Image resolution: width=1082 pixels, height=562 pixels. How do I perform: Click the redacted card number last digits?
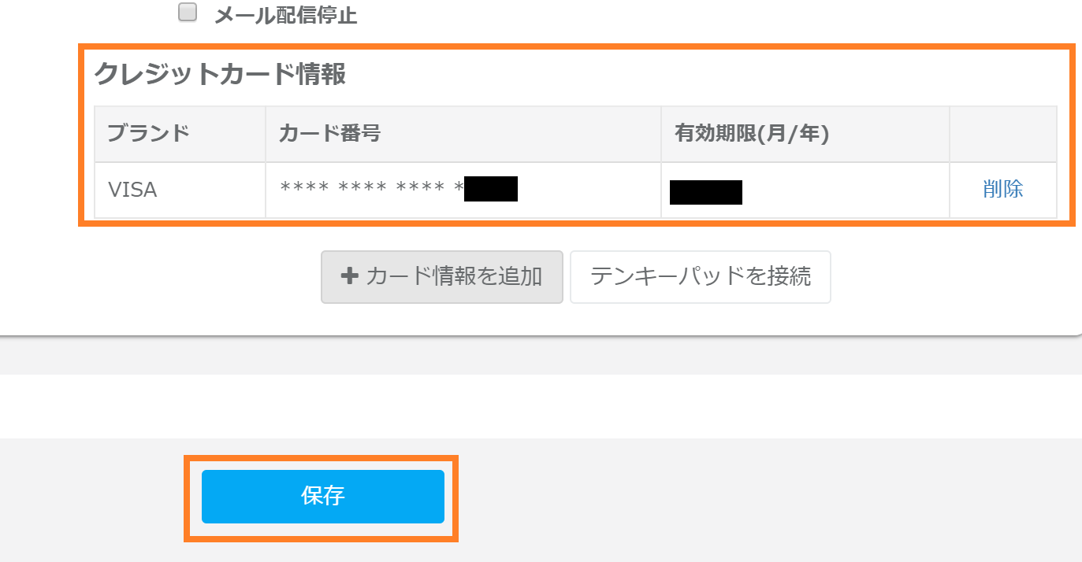coord(490,190)
